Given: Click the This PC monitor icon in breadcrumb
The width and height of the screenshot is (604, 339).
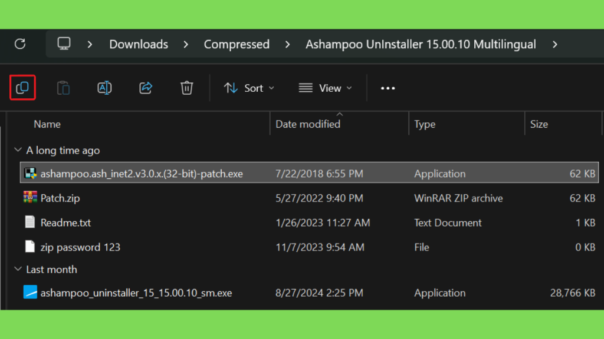Looking at the screenshot, I should (64, 44).
